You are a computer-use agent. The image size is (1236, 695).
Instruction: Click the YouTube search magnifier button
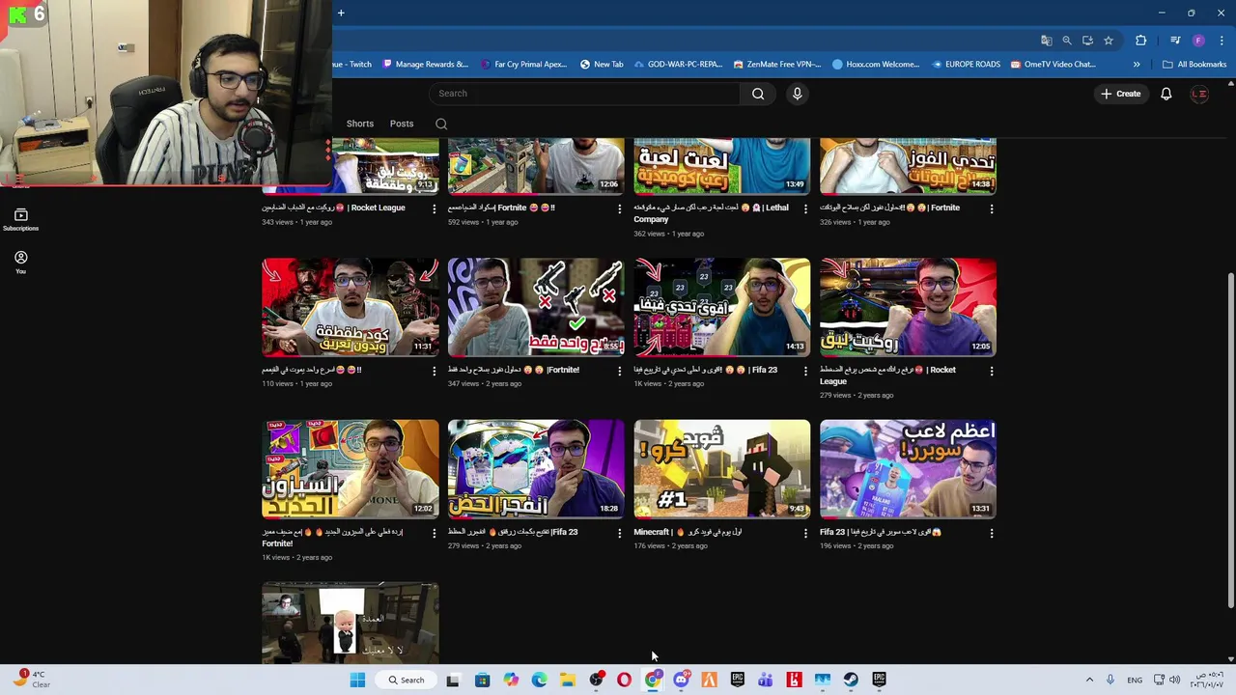tap(758, 94)
